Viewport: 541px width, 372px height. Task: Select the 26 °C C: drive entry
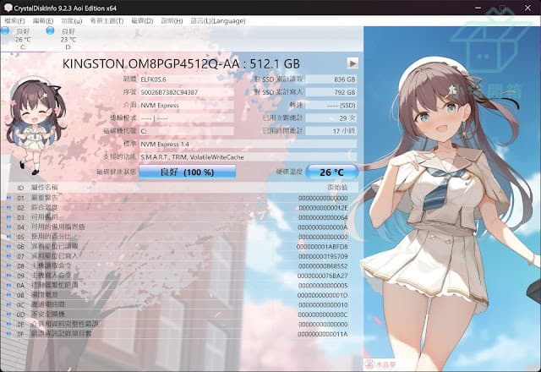(x=23, y=39)
